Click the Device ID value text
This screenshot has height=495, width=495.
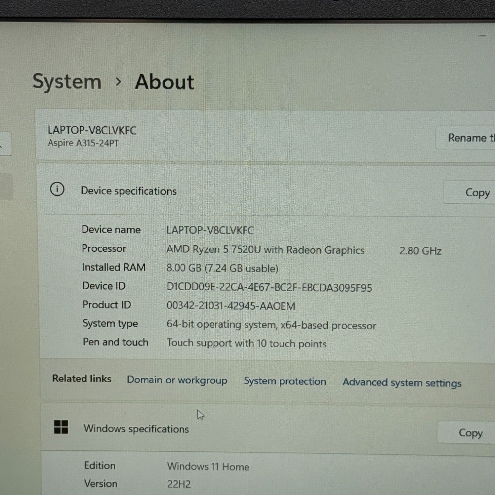click(269, 287)
